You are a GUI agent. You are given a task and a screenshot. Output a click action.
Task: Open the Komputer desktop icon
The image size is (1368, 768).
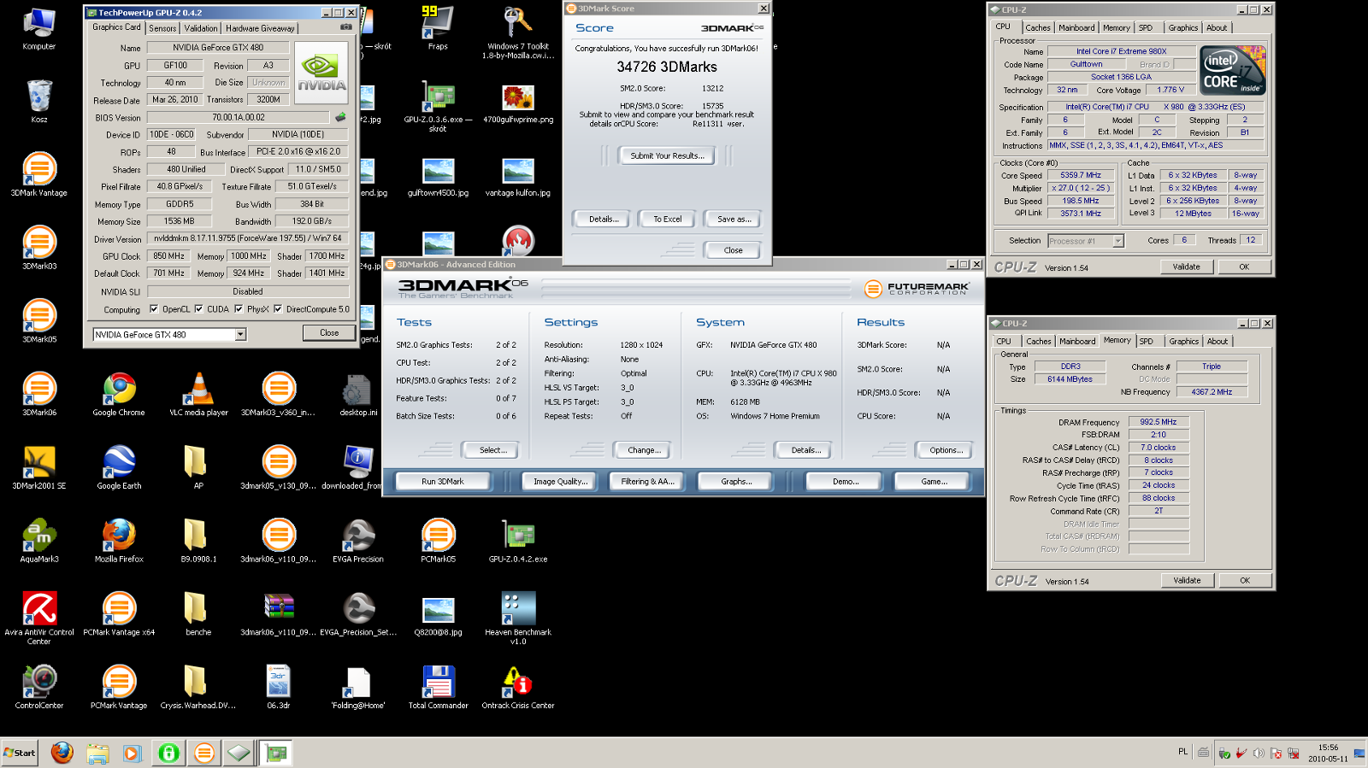[38, 28]
